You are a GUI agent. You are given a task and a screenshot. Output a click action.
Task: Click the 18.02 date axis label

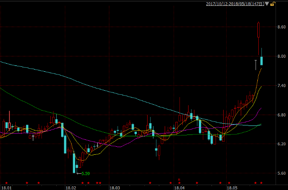pos(71,188)
